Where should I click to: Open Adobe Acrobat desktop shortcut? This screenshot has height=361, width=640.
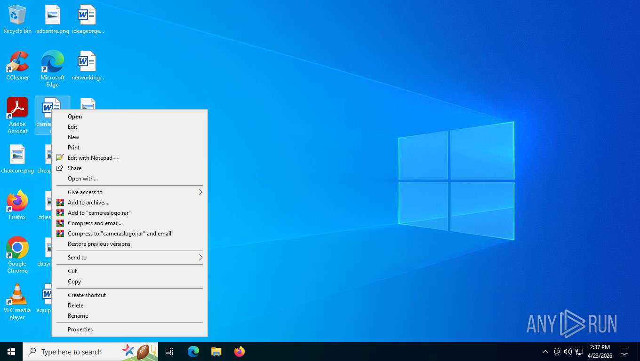[17, 116]
